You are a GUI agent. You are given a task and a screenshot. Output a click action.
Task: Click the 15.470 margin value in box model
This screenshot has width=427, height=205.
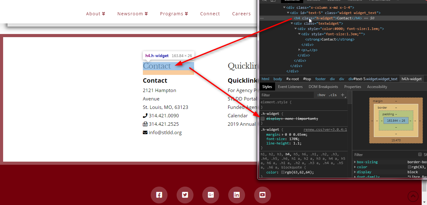[x=396, y=140]
